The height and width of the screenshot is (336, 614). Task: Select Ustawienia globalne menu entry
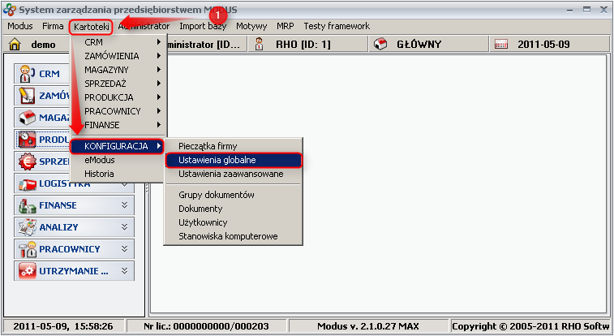234,160
